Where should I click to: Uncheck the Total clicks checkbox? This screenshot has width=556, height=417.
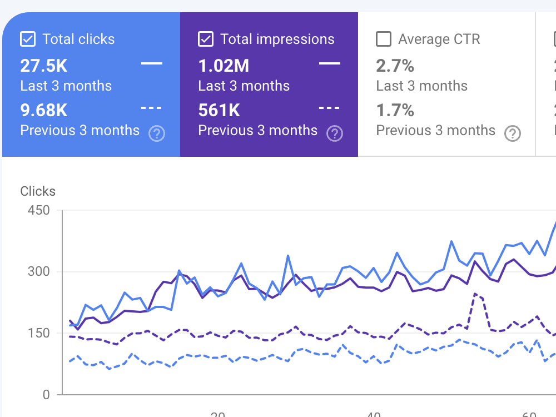[x=28, y=39]
